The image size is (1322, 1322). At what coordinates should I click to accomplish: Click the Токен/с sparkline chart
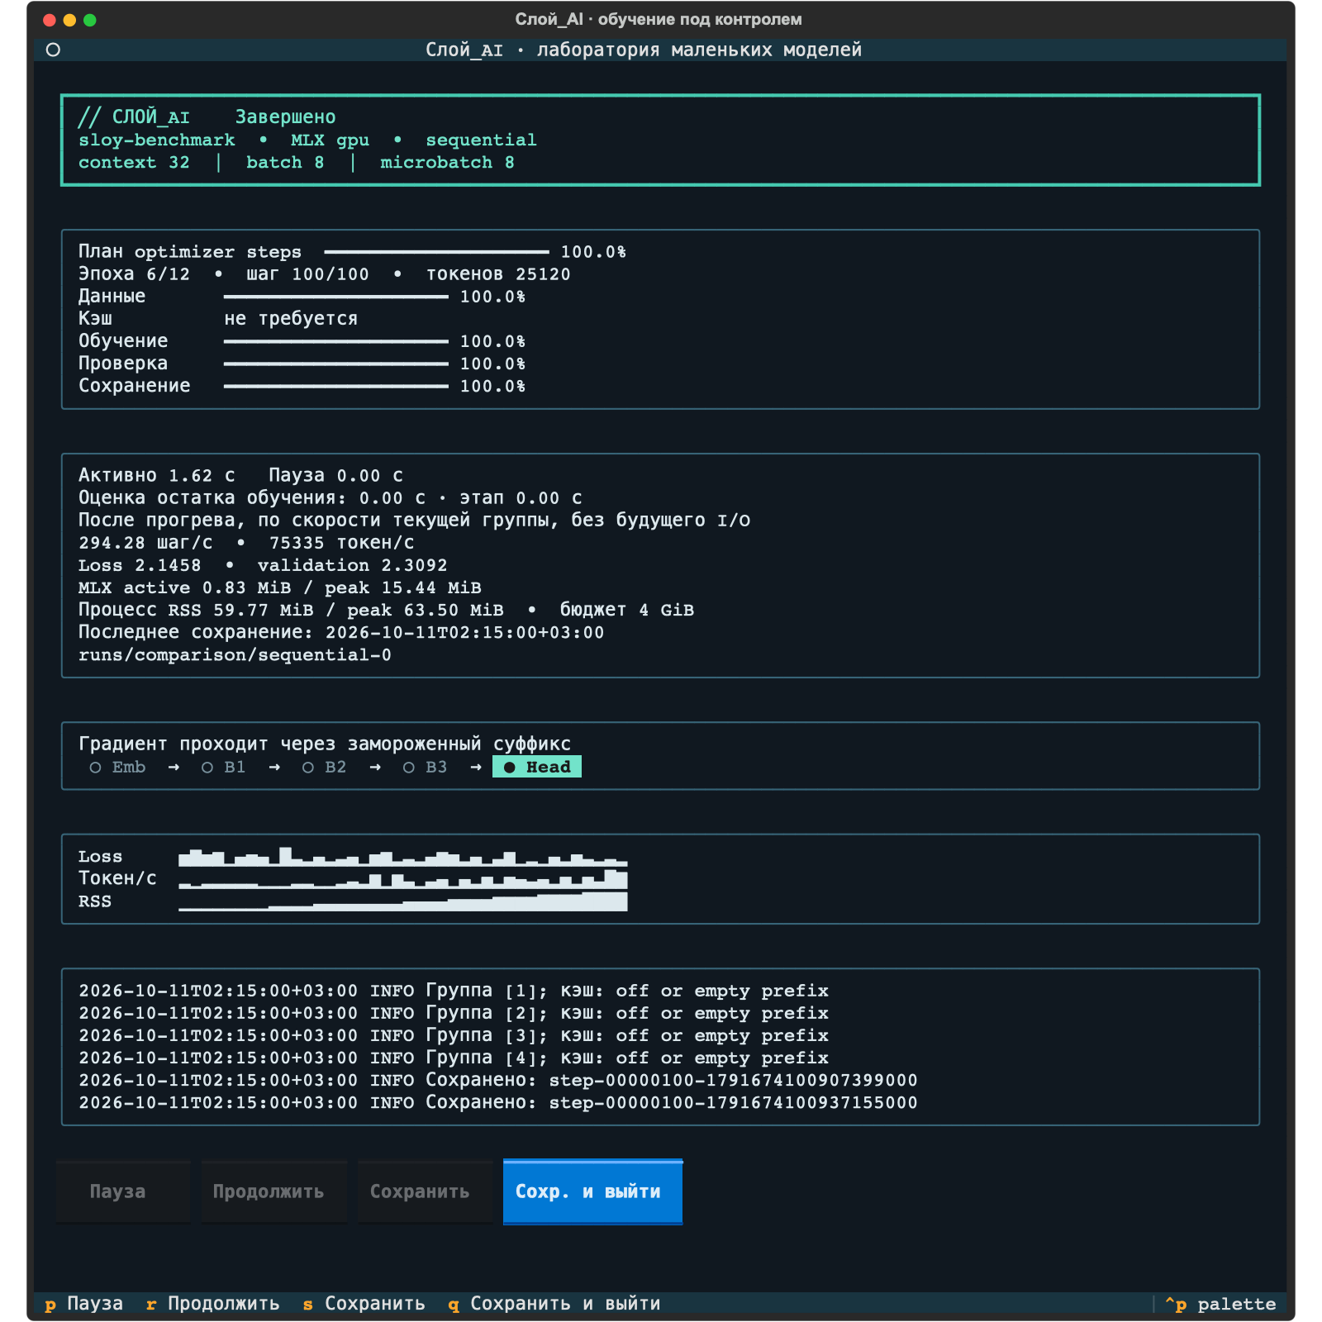pos(403,879)
